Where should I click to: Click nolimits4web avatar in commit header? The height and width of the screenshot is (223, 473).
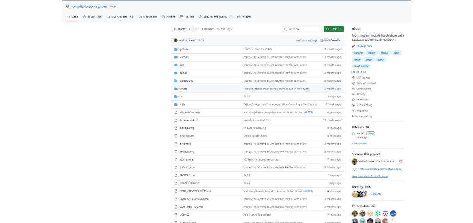coord(176,40)
